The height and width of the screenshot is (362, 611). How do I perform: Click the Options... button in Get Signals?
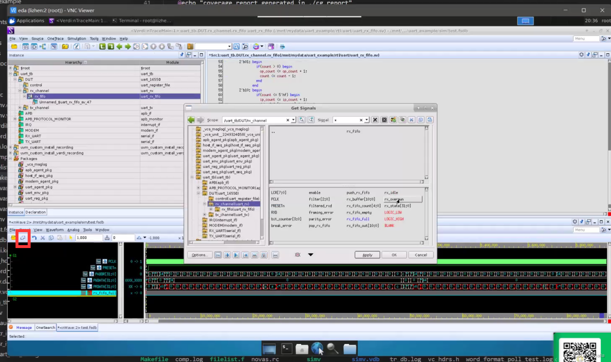point(200,255)
